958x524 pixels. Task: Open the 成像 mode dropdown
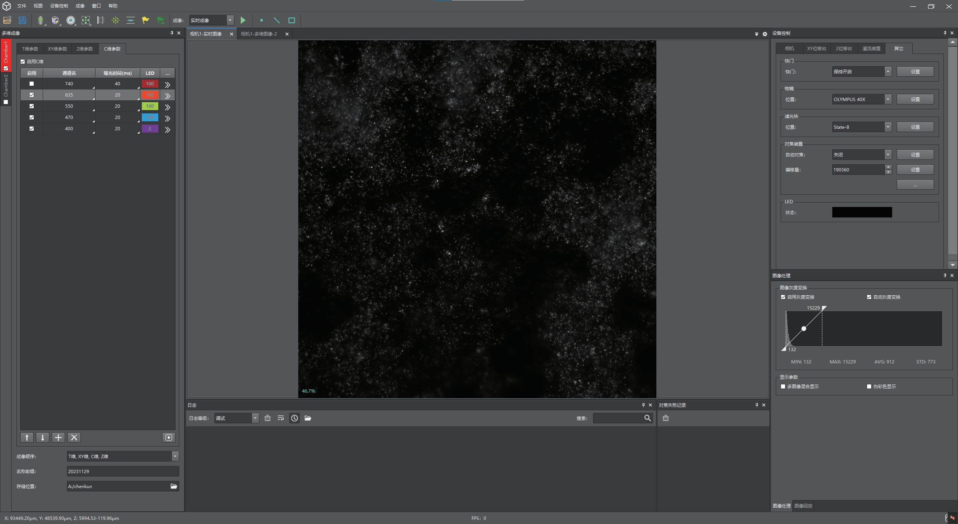coord(230,20)
